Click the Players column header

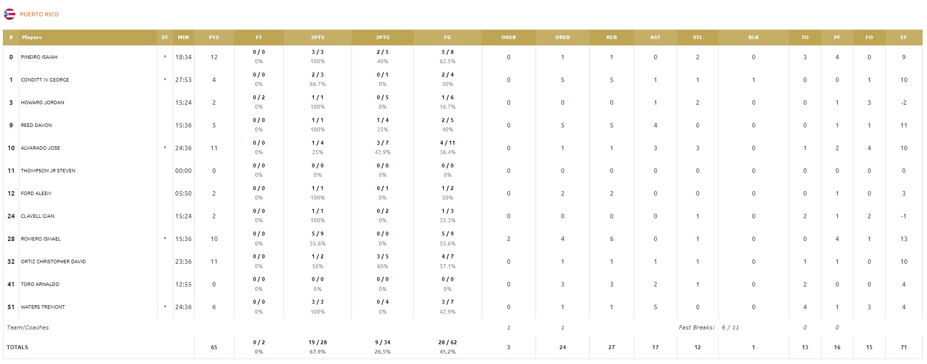(x=32, y=38)
